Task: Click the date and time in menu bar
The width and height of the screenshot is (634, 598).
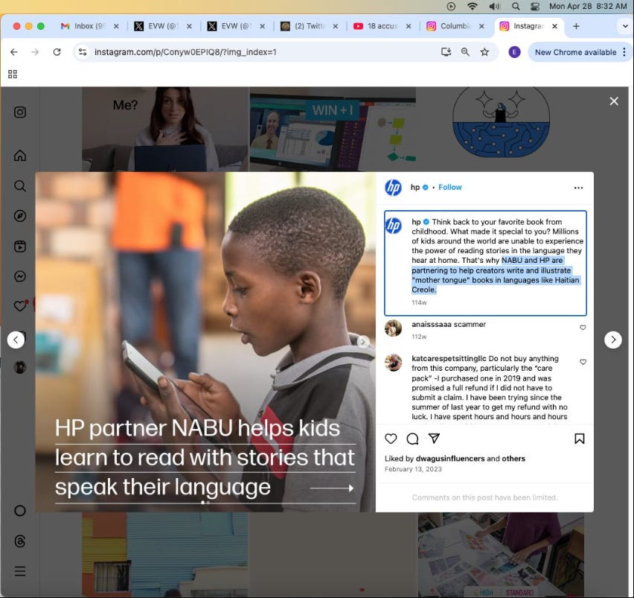Action: [588, 6]
